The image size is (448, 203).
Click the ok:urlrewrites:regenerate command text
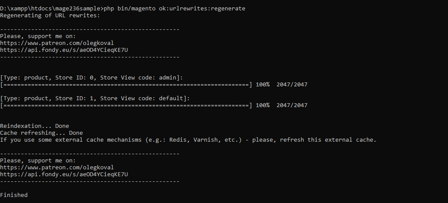[x=202, y=9]
